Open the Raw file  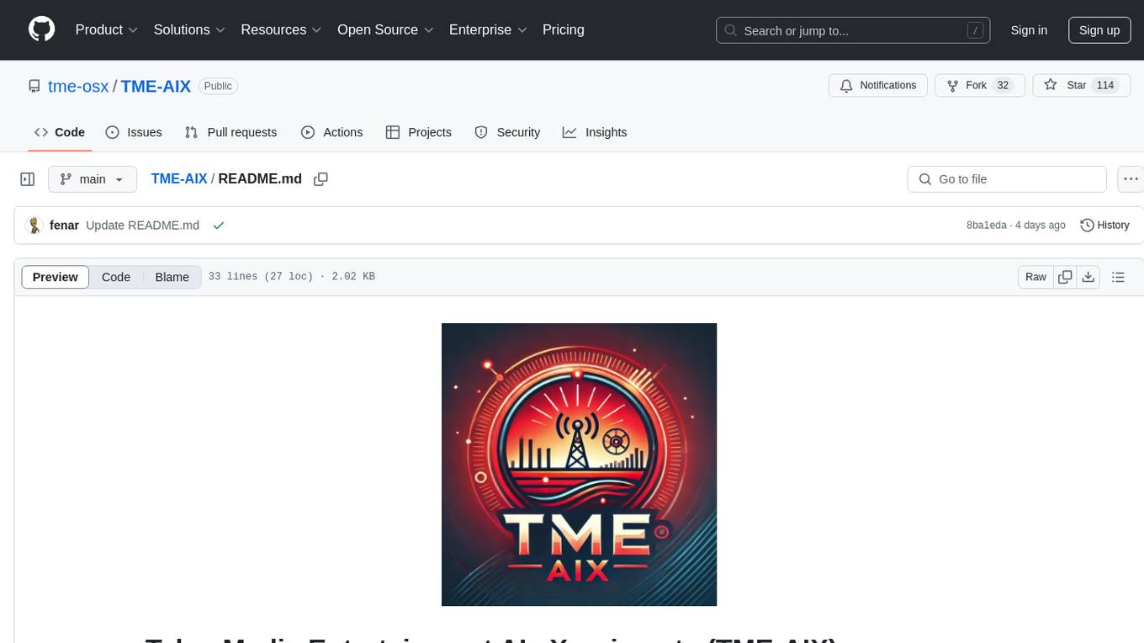(1035, 277)
